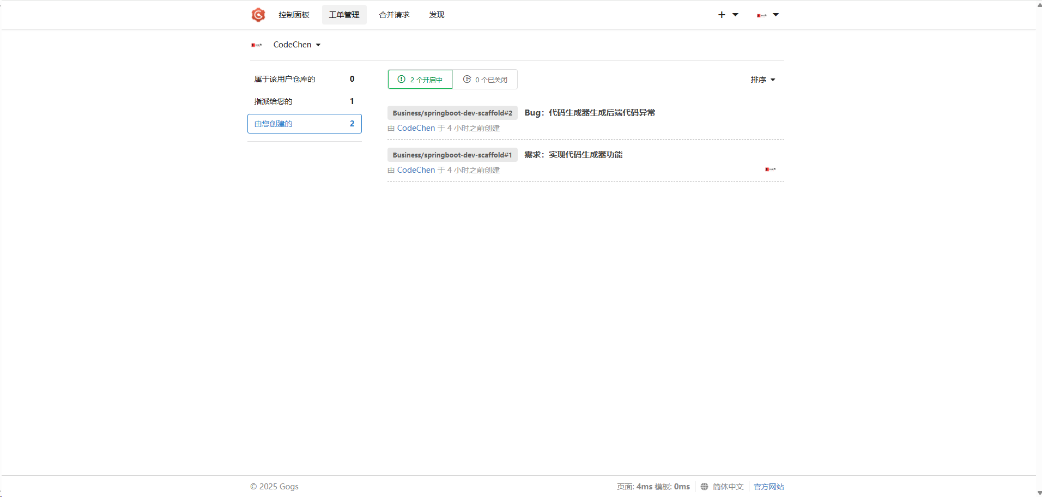Click CodeChen avatar beside the user switcher

[257, 45]
